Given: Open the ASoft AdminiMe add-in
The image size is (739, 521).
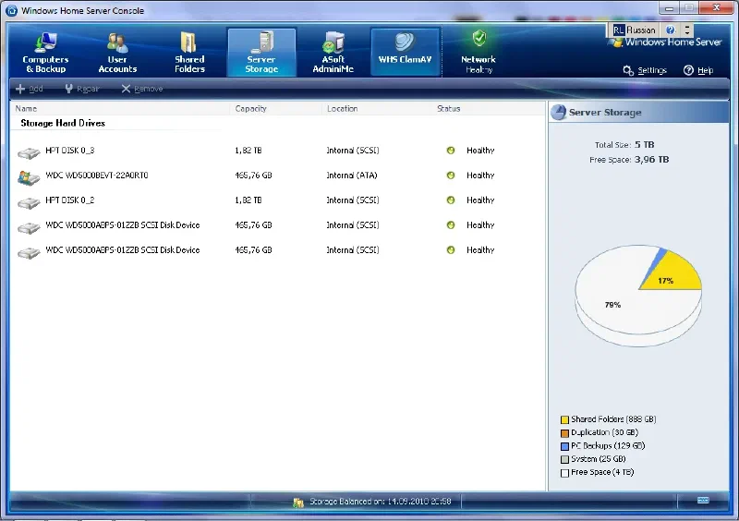Looking at the screenshot, I should pyautogui.click(x=333, y=52).
